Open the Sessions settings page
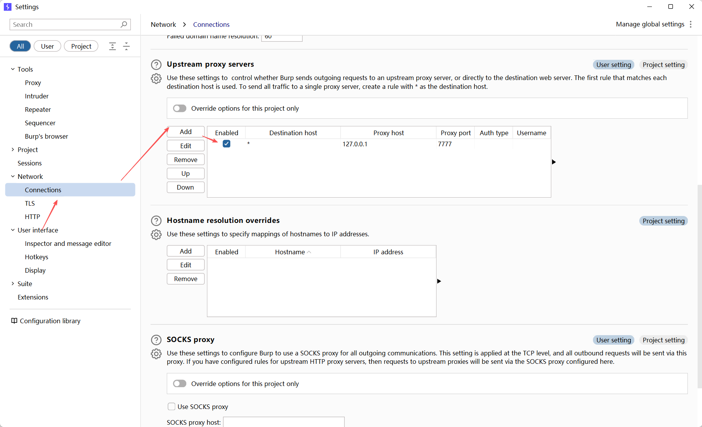The image size is (702, 427). pyautogui.click(x=29, y=163)
